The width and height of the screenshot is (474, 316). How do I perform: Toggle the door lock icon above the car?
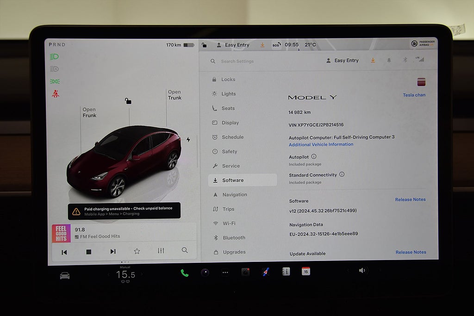coord(128,101)
